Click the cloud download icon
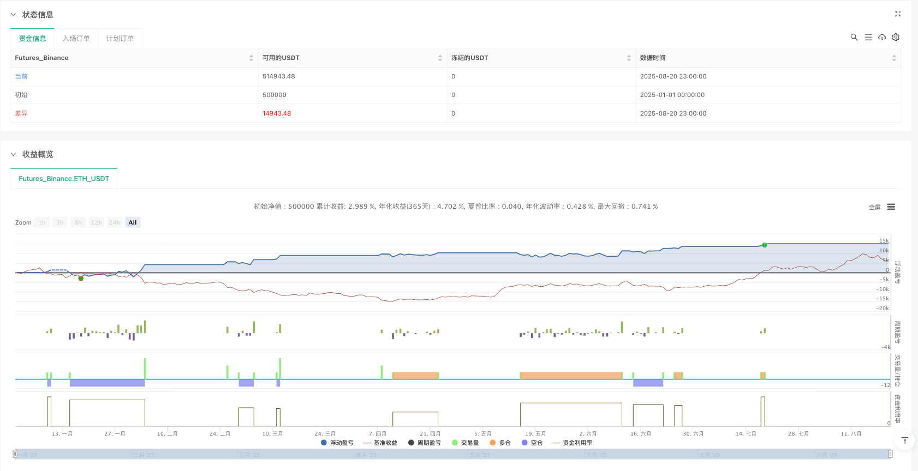 [x=882, y=37]
